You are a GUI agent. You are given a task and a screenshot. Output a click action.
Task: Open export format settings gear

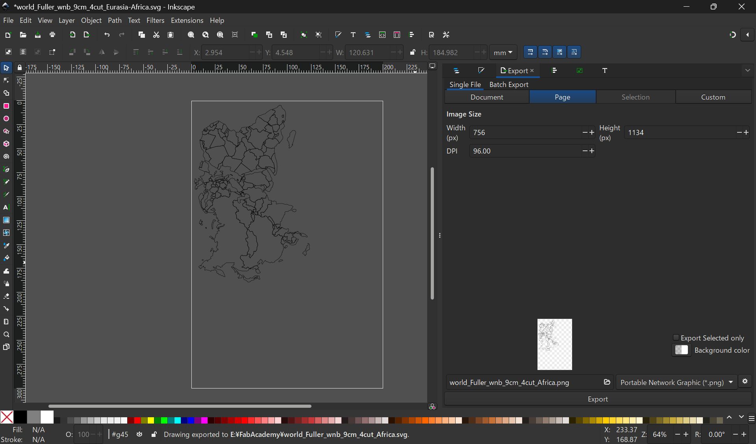pyautogui.click(x=745, y=381)
